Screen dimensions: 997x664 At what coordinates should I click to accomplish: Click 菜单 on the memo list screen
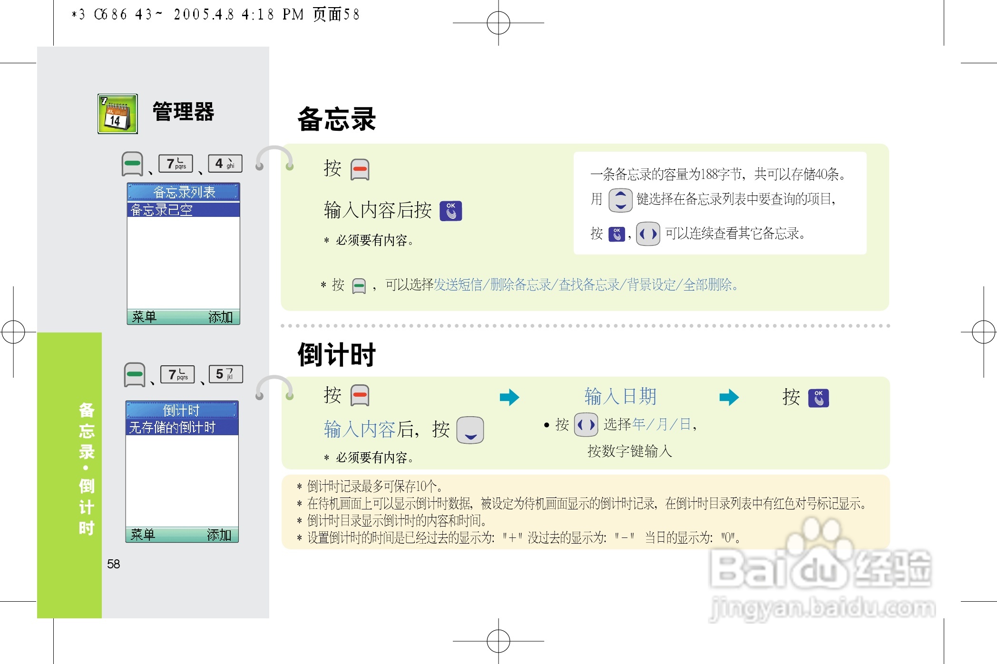coord(144,317)
